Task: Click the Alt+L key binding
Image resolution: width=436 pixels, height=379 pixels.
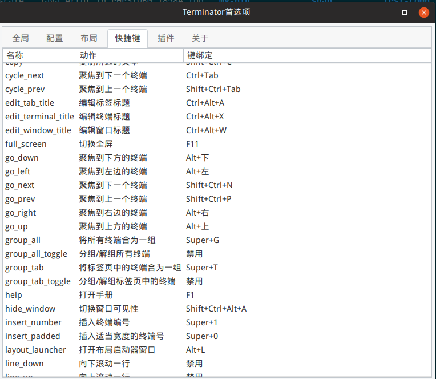Action: click(x=196, y=350)
